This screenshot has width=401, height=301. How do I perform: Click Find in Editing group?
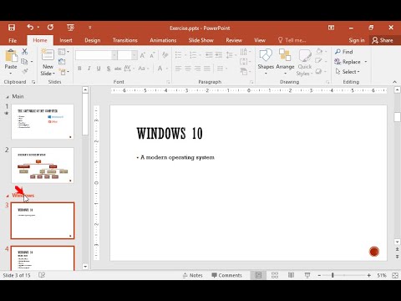[344, 52]
